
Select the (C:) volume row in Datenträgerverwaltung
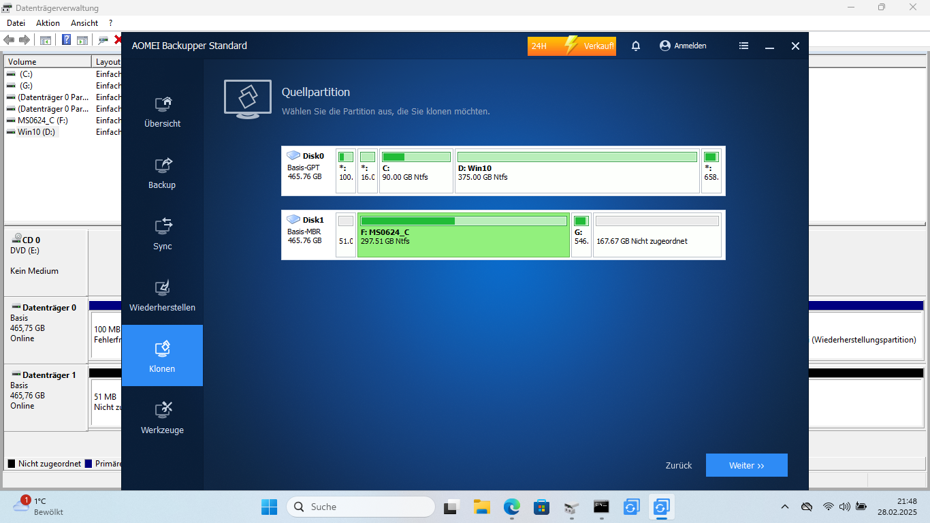tap(63, 74)
